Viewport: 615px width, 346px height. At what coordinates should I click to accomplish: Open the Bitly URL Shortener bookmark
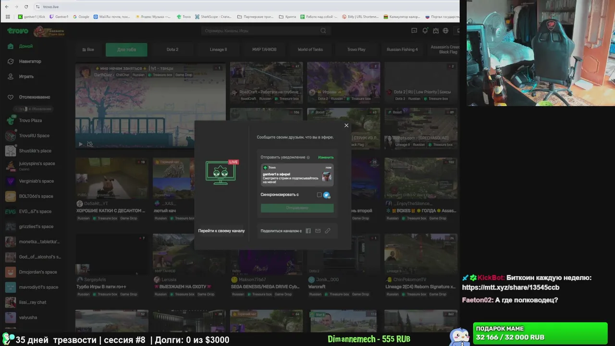point(360,17)
